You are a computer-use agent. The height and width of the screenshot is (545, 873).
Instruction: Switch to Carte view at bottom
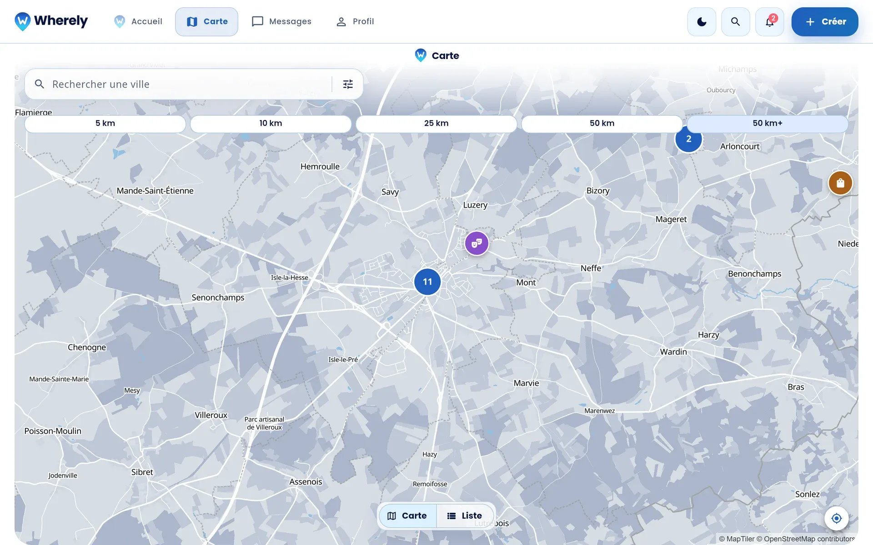point(407,515)
